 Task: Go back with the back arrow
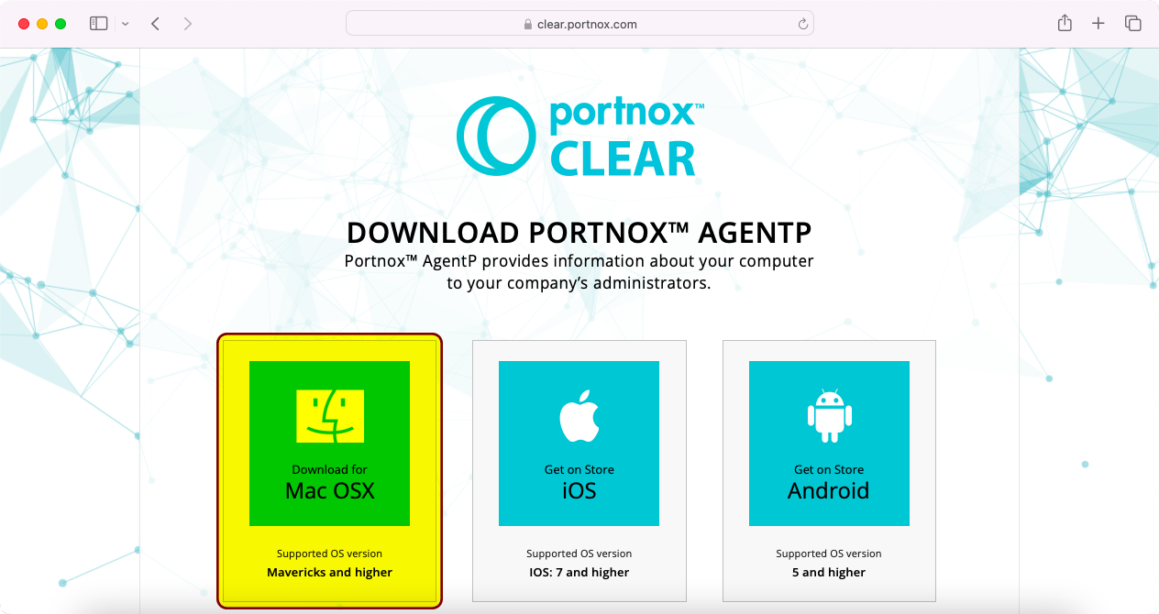point(155,24)
